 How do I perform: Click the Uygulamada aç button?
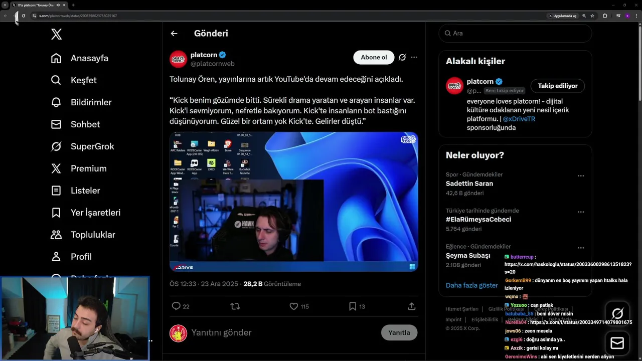(562, 16)
